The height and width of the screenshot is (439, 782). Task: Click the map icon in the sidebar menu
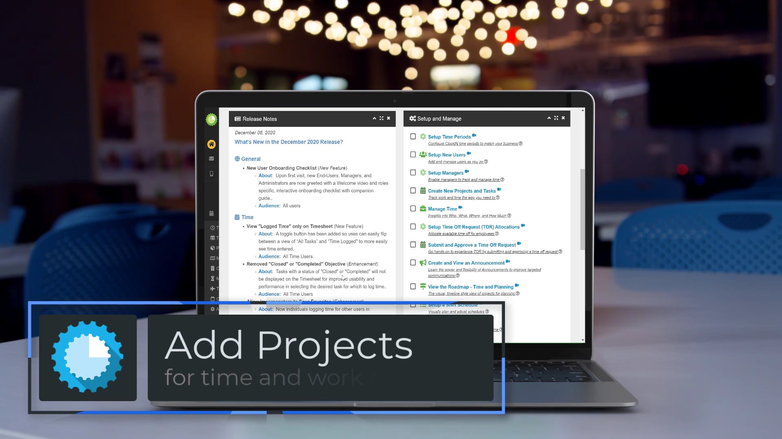pos(212,258)
